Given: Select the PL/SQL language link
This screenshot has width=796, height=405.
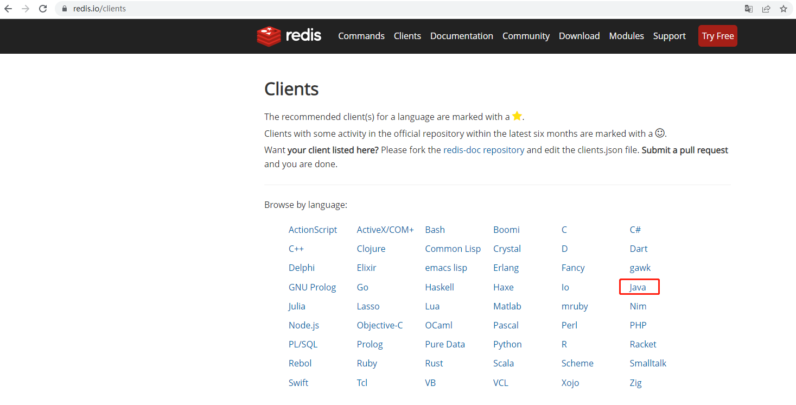Looking at the screenshot, I should tap(303, 344).
